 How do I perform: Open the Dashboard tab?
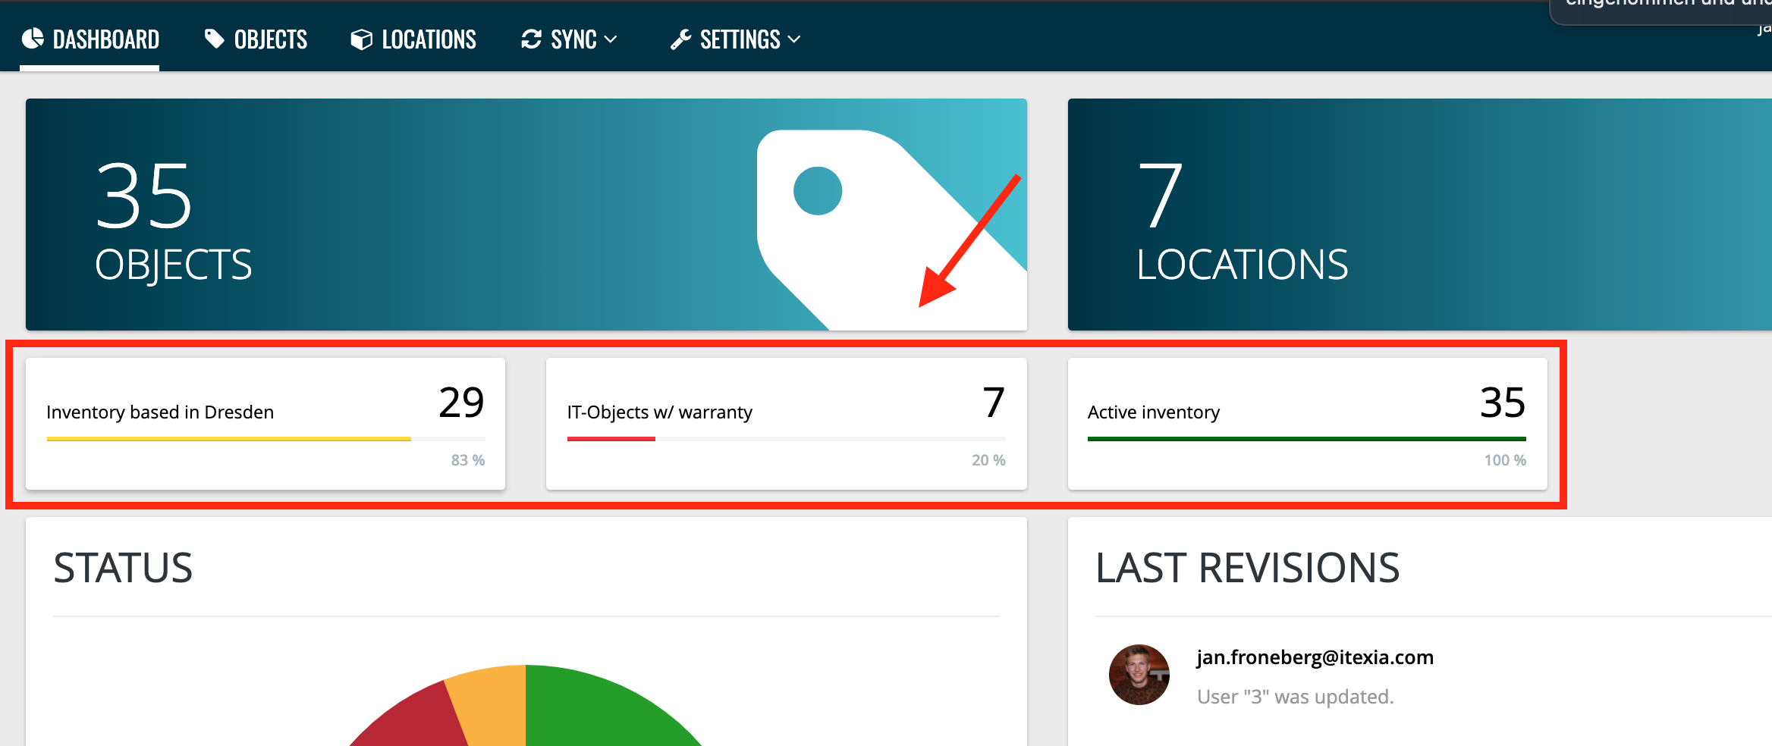tap(90, 39)
